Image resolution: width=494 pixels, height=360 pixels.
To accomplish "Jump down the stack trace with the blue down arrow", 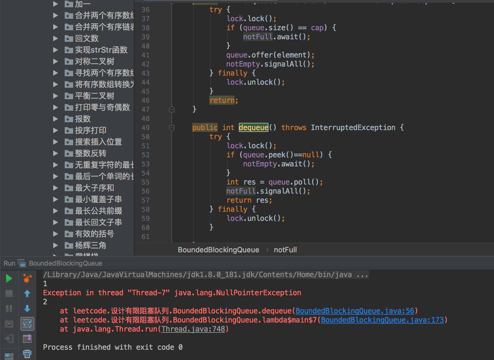I will (27, 309).
